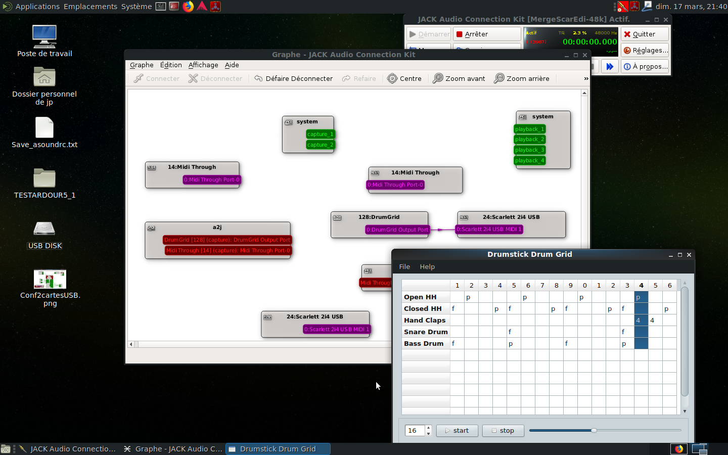Open the File menu in Drumstick Drum Grid
Viewport: 728px width, 455px height.
tap(404, 266)
